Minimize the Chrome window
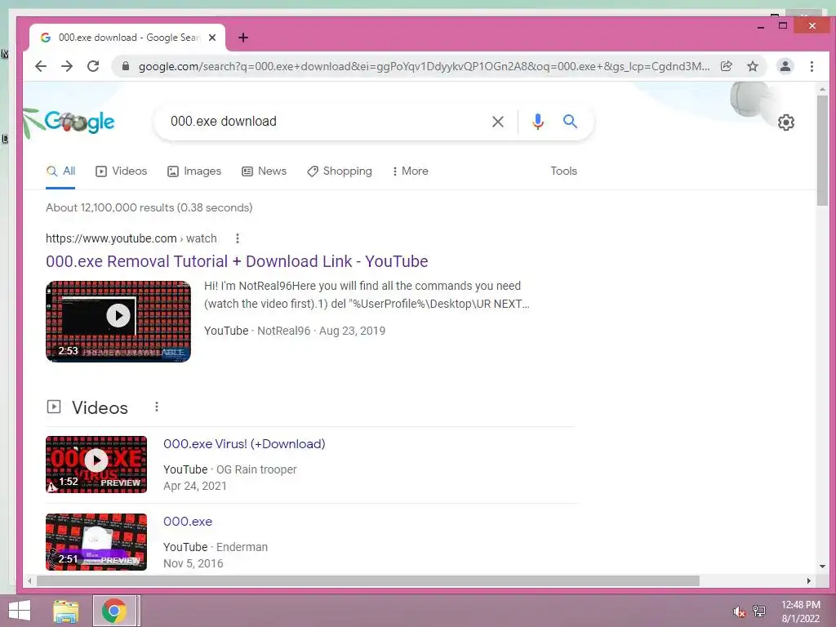The image size is (836, 627). 761,26
